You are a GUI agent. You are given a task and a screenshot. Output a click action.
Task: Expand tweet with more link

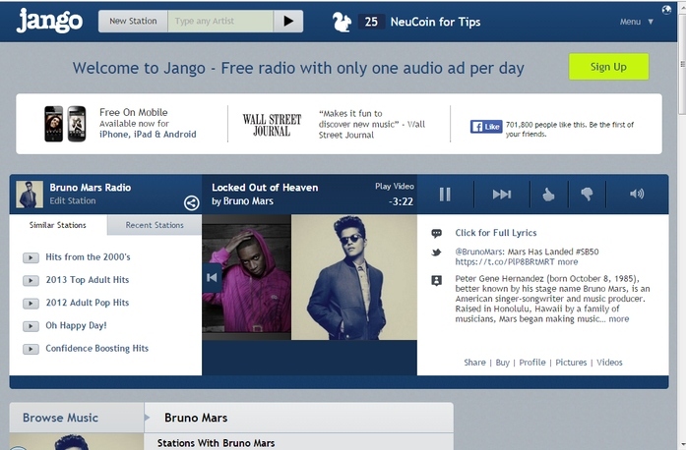pyautogui.click(x=568, y=261)
